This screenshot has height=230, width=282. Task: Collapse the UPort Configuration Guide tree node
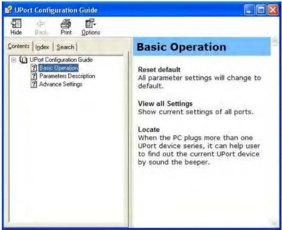click(x=14, y=60)
